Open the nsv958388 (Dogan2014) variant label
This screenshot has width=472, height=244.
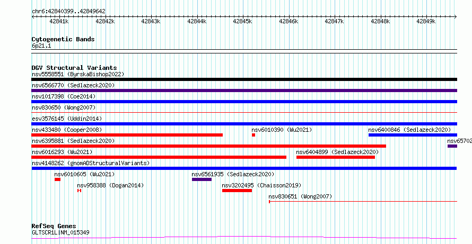(110, 185)
